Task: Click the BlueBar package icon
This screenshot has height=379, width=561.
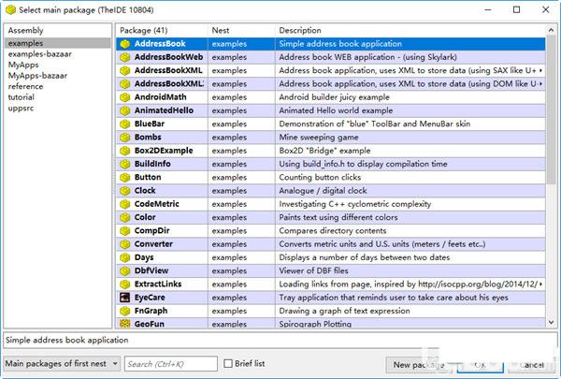Action: [x=125, y=124]
